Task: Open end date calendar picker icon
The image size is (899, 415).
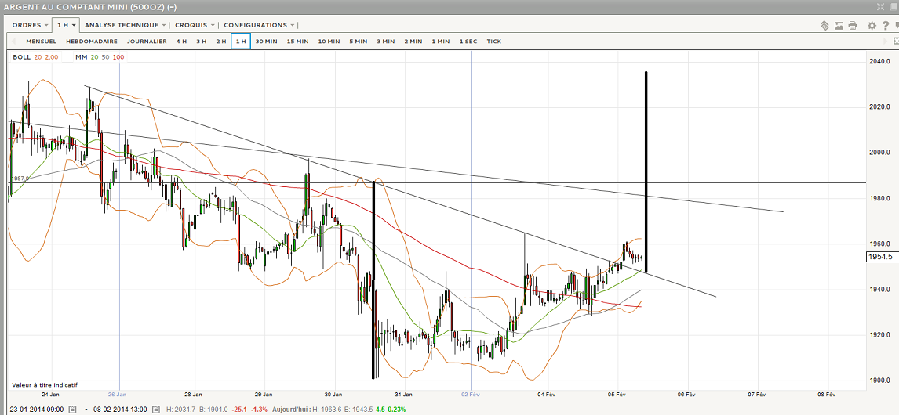Action: click(157, 409)
